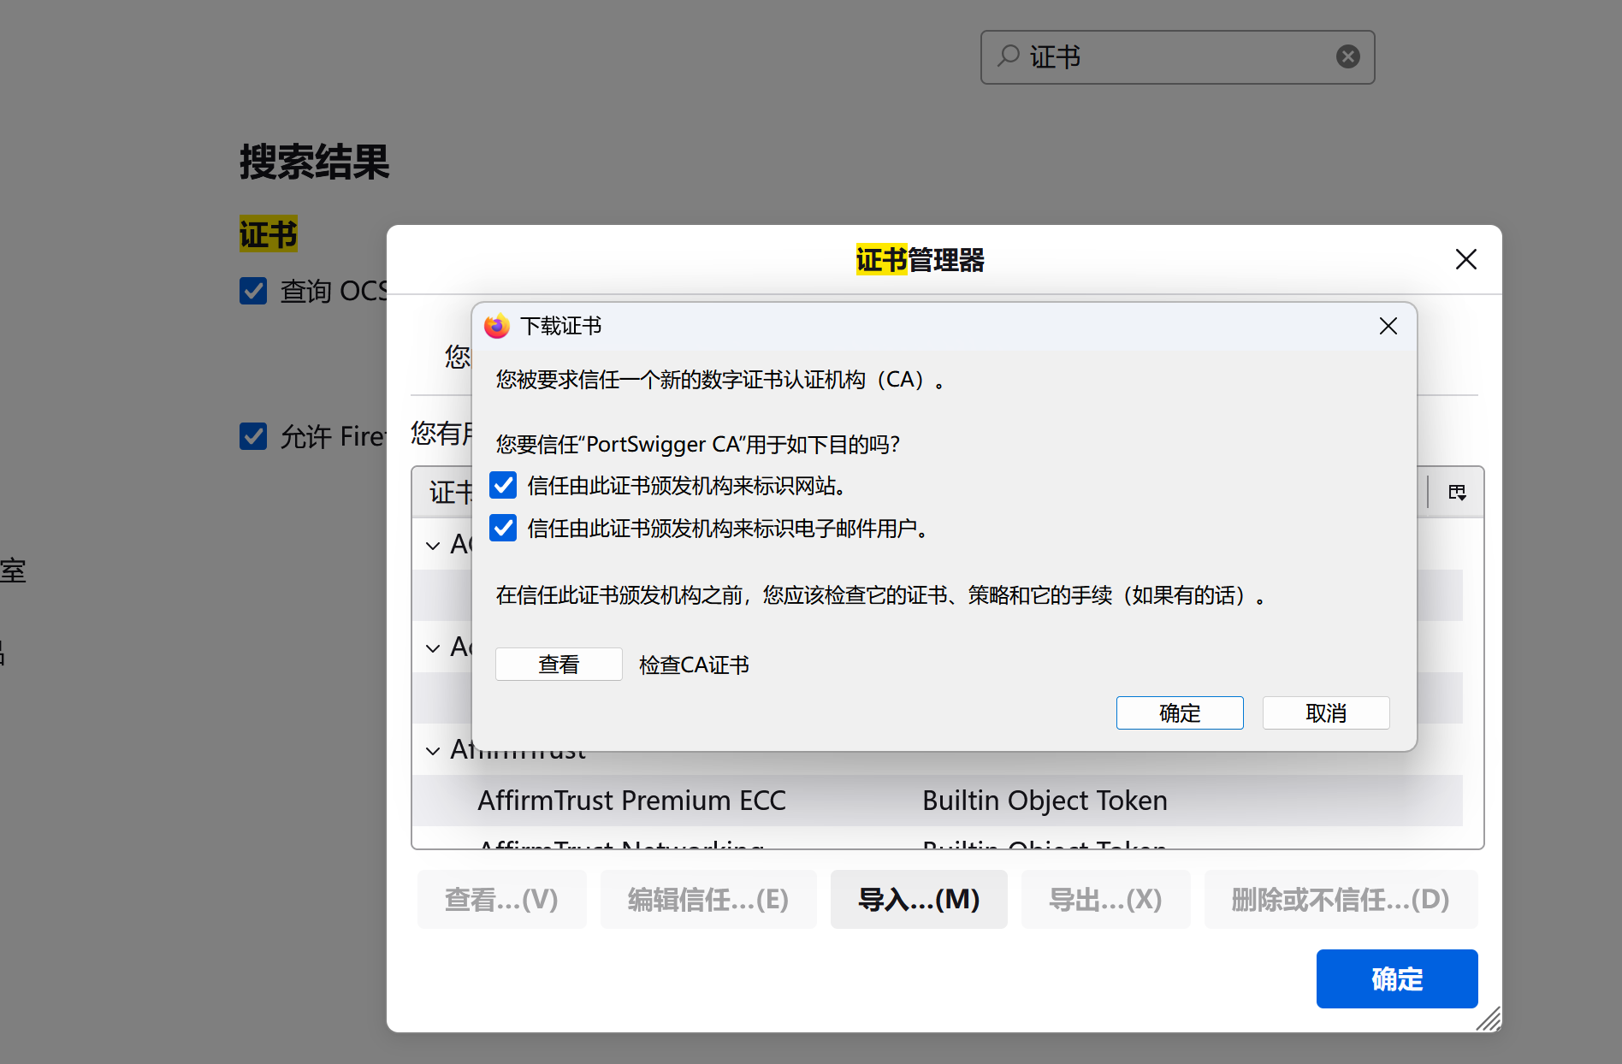Viewport: 1622px width, 1064px height.
Task: Collapse the first certificate group chevron
Action: click(433, 546)
